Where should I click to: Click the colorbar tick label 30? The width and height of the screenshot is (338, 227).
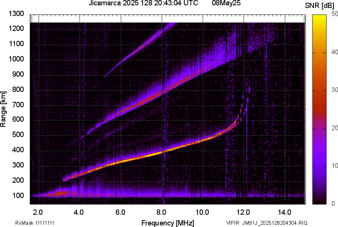(335, 90)
